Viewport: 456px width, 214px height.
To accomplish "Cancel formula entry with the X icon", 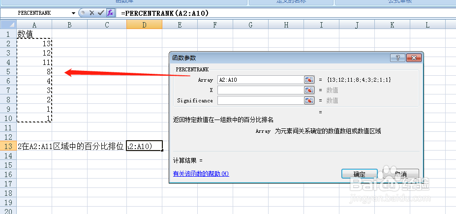I will [92, 13].
